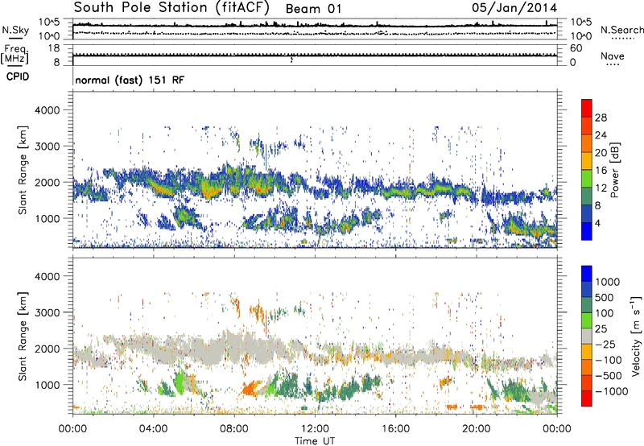Click the orange velocity patch near 09:00
The width and height of the screenshot is (644, 446).
pos(250,388)
